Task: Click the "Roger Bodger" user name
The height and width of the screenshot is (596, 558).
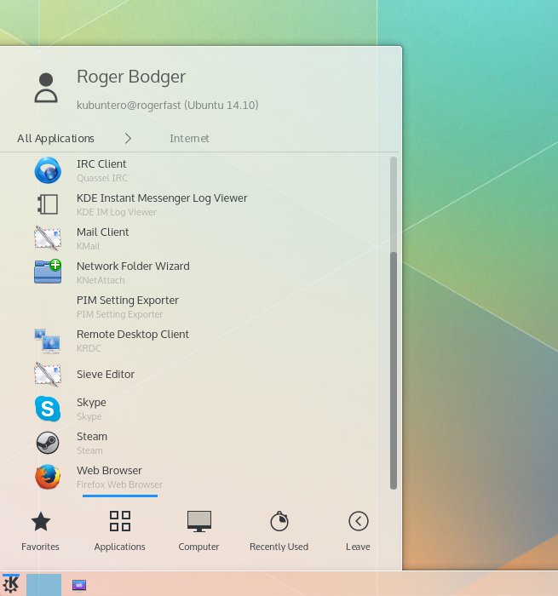Action: [x=131, y=77]
